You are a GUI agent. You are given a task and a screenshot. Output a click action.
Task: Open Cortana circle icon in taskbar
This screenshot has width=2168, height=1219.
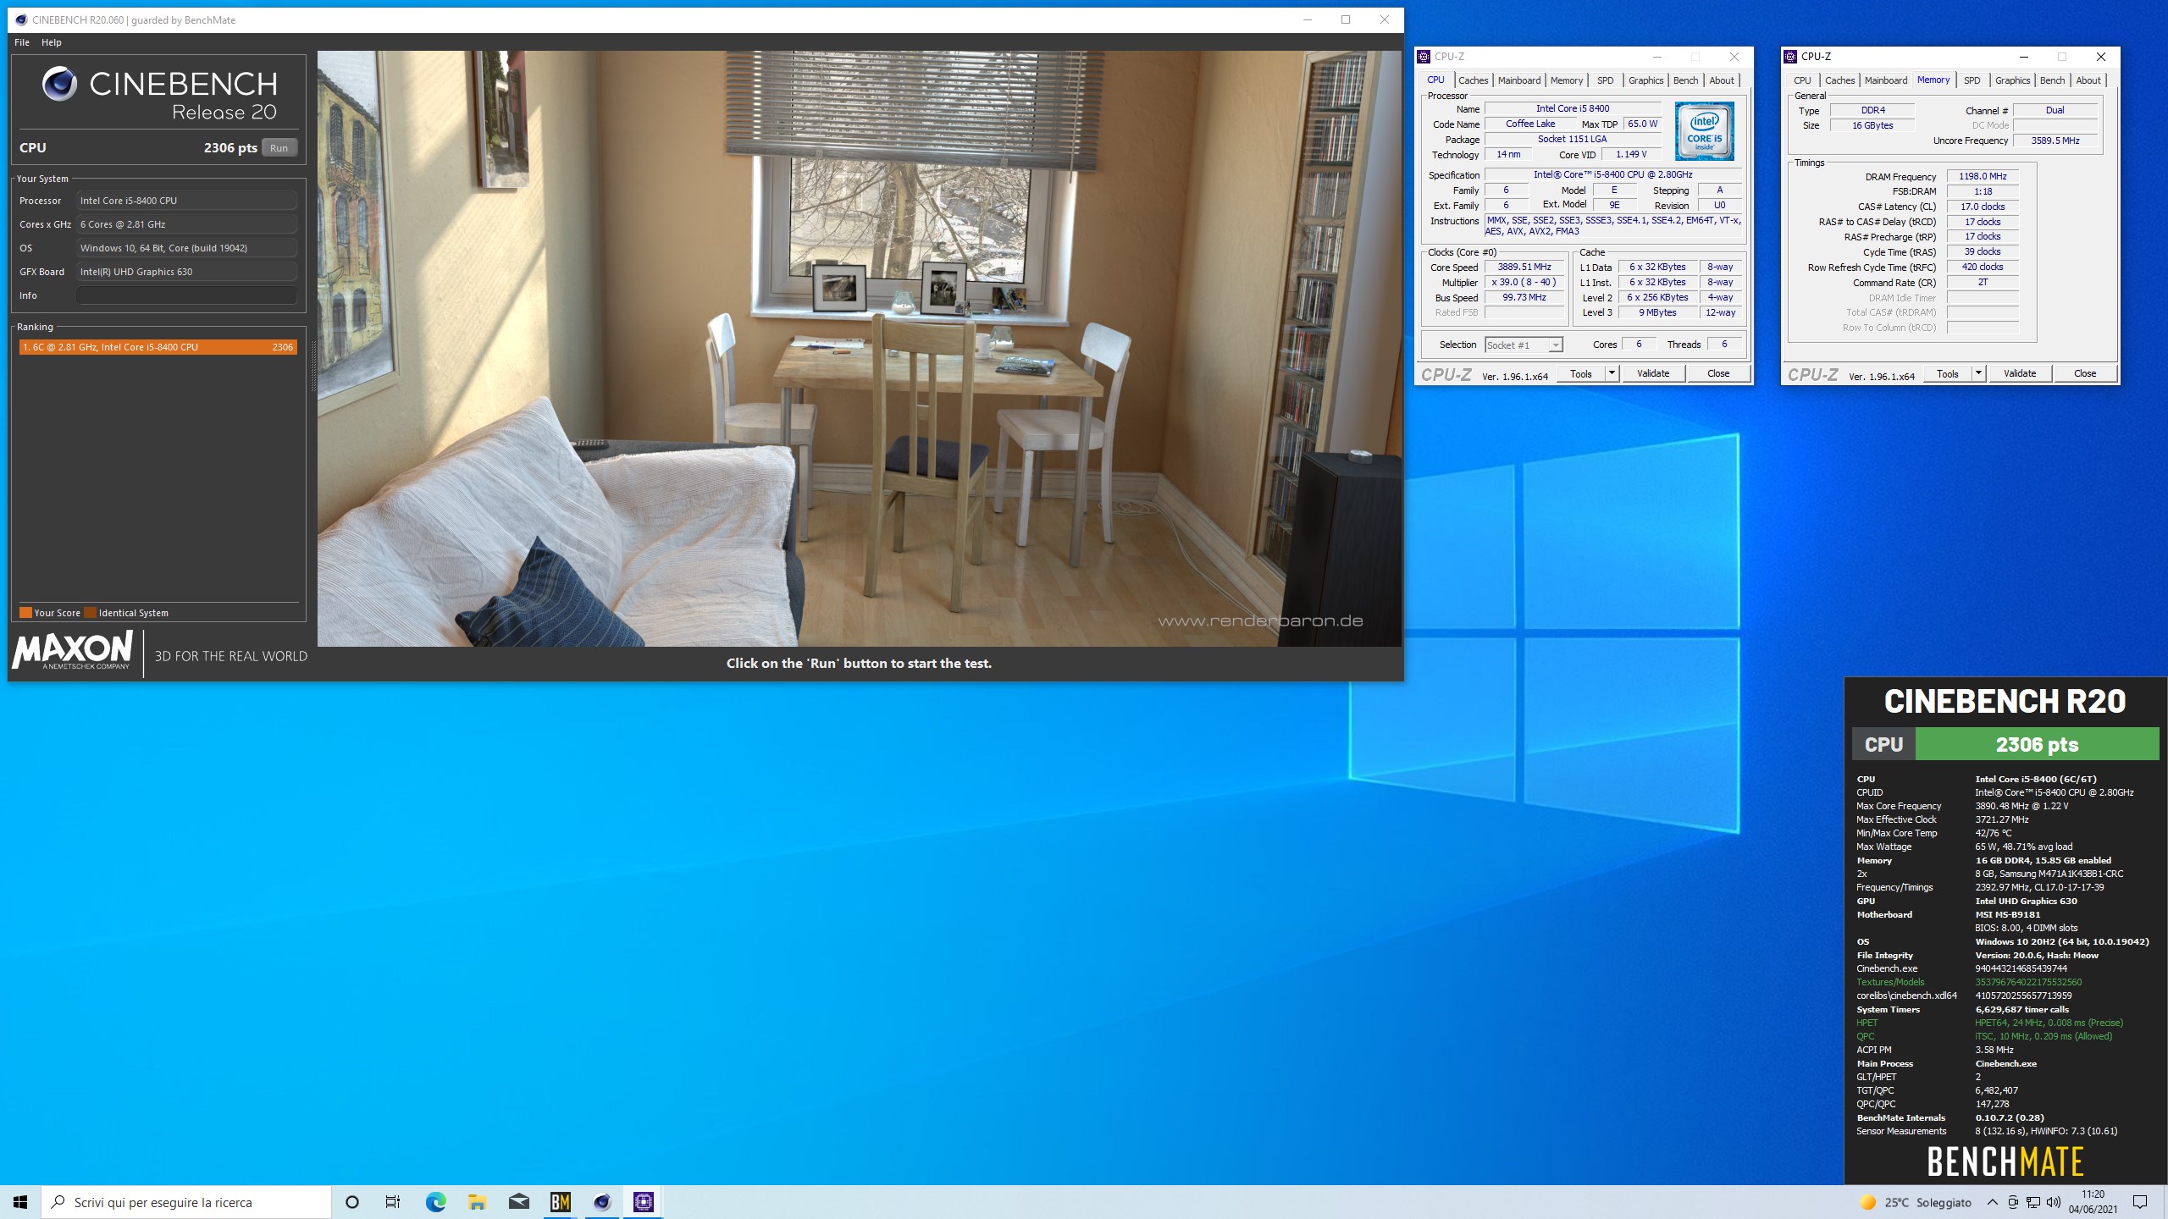point(352,1202)
